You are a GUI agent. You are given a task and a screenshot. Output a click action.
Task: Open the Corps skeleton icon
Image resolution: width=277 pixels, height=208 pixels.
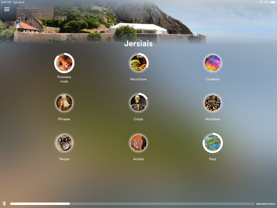pos(138,103)
